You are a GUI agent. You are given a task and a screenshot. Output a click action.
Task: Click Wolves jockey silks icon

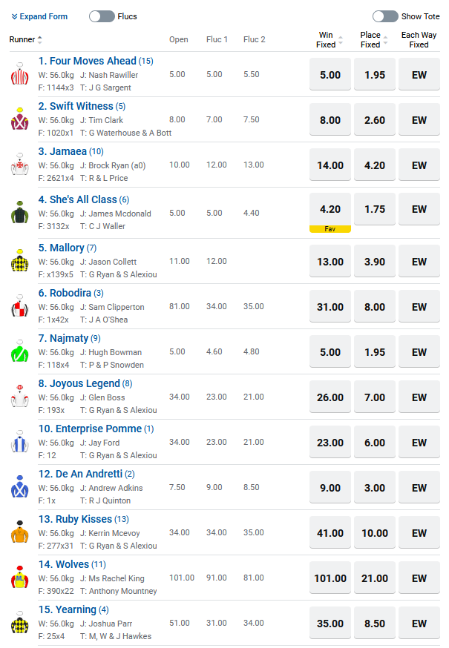[19, 578]
